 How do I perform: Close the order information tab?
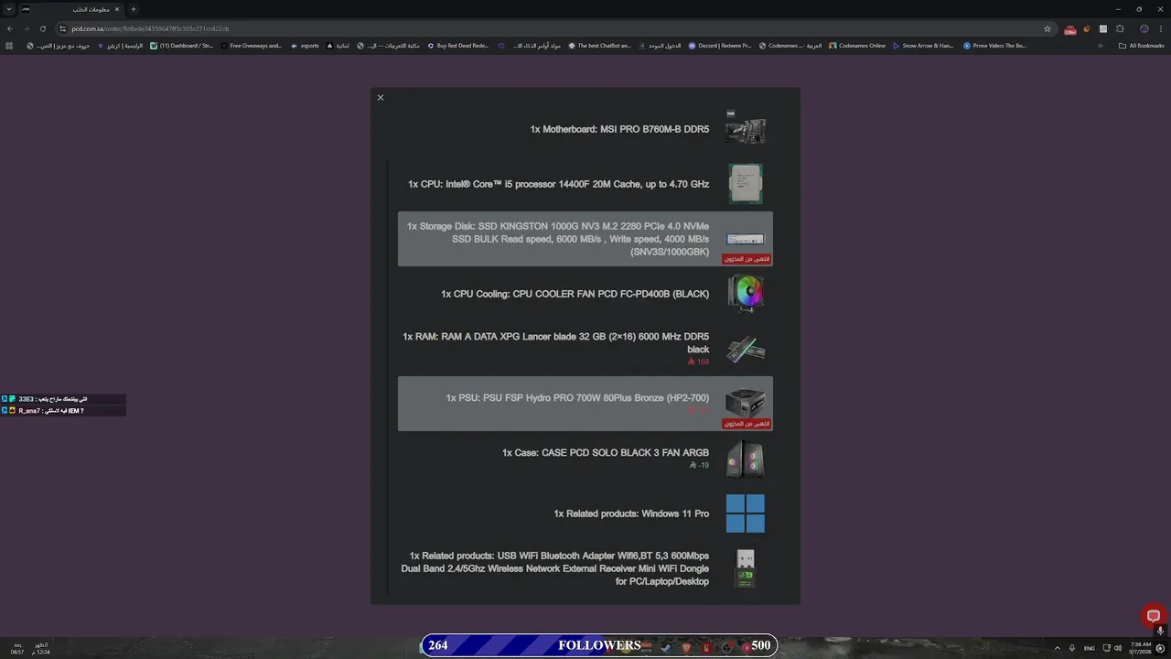click(117, 9)
